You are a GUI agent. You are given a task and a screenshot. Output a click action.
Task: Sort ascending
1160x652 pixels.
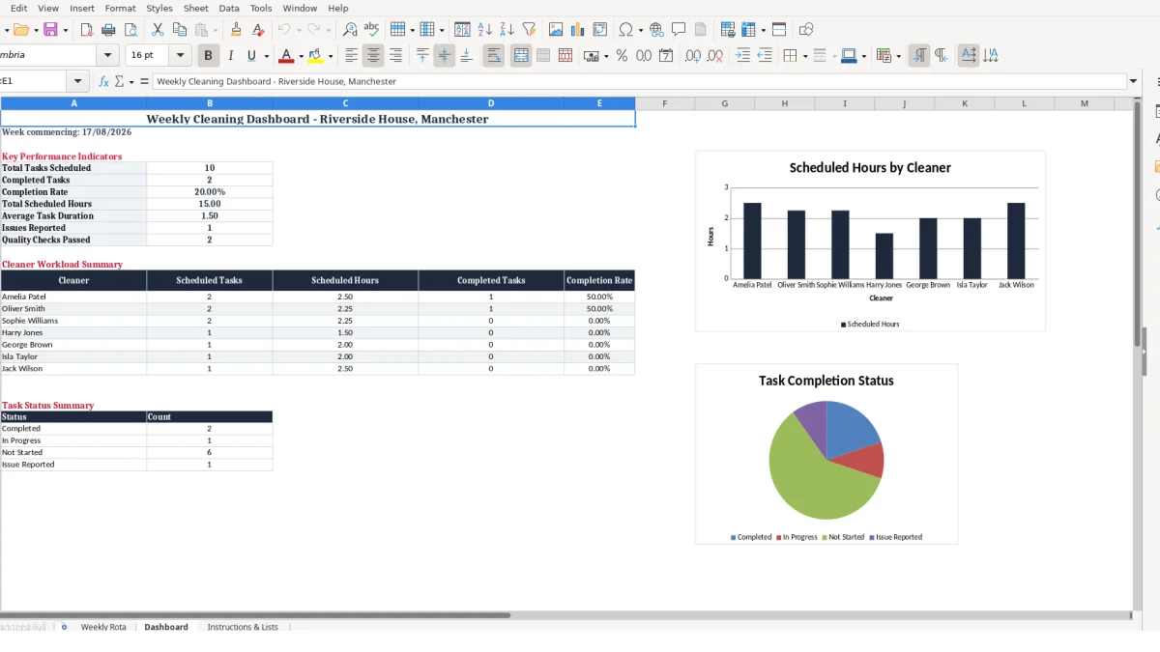pyautogui.click(x=484, y=30)
